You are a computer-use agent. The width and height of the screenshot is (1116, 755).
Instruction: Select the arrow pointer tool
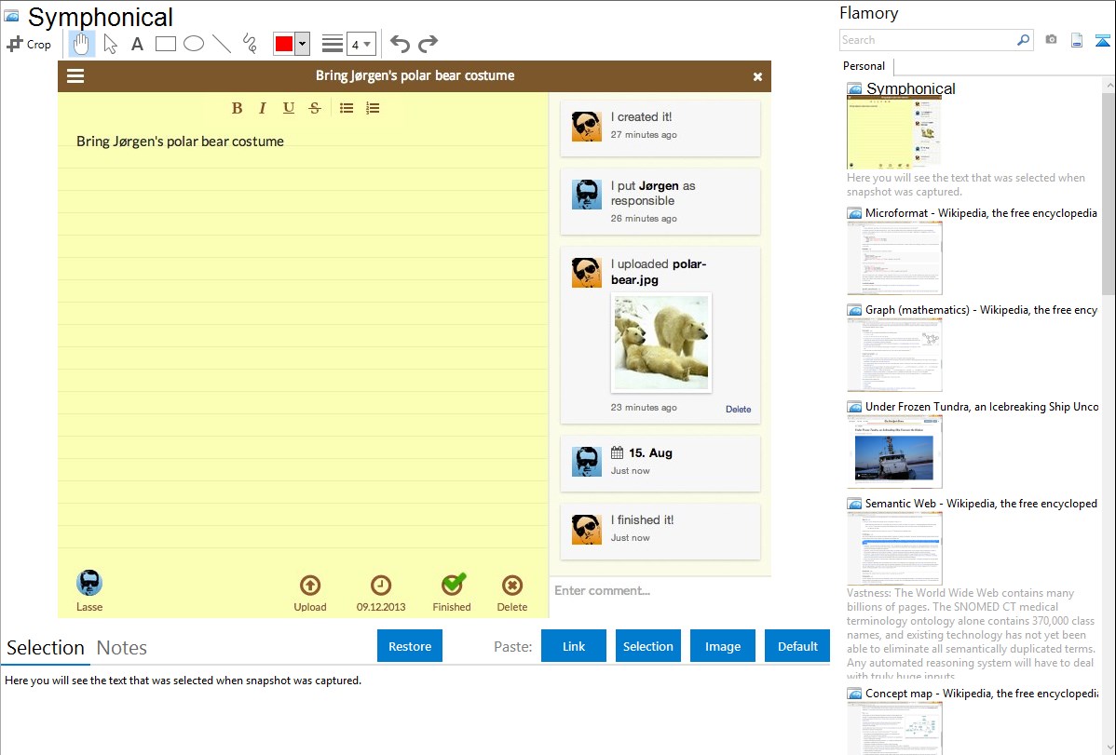110,44
